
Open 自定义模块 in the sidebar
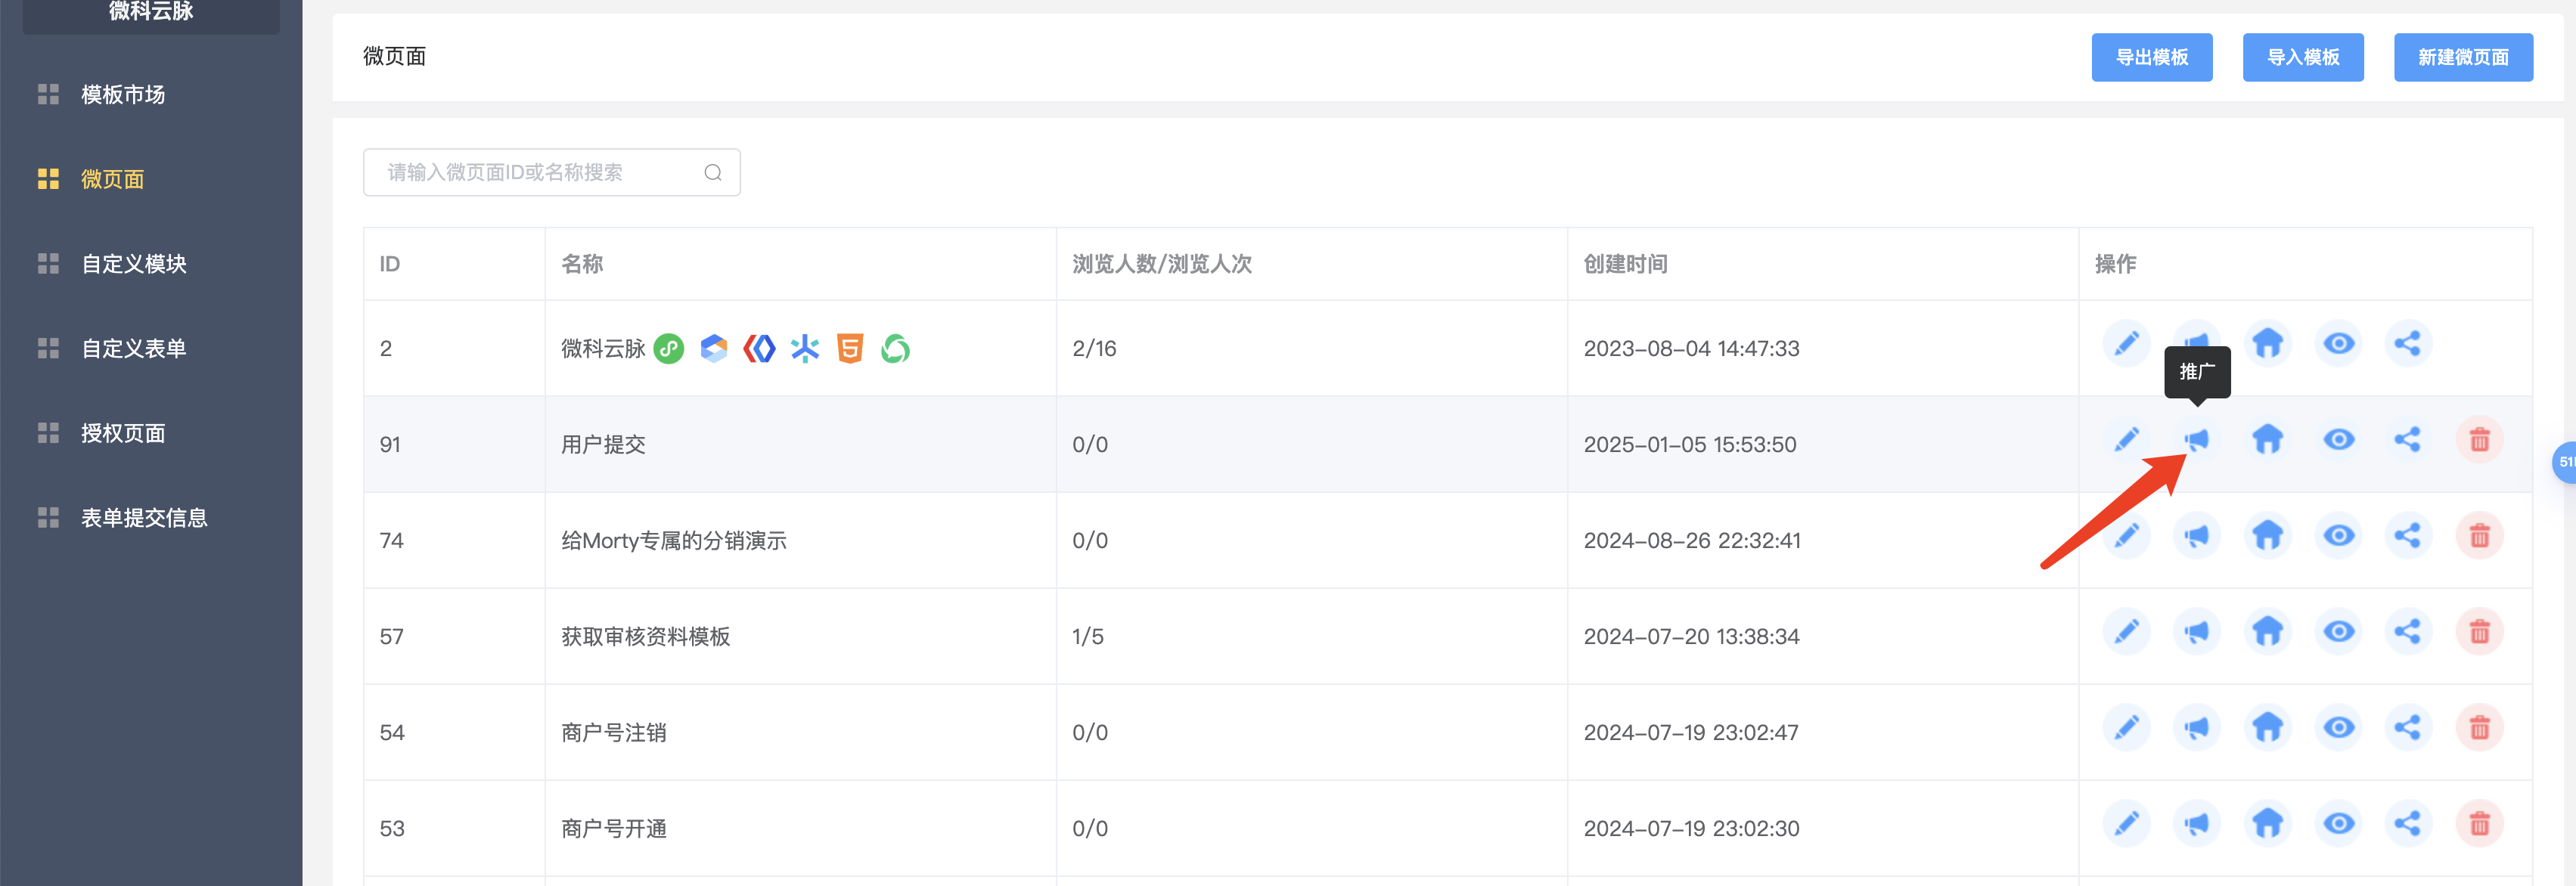point(134,264)
